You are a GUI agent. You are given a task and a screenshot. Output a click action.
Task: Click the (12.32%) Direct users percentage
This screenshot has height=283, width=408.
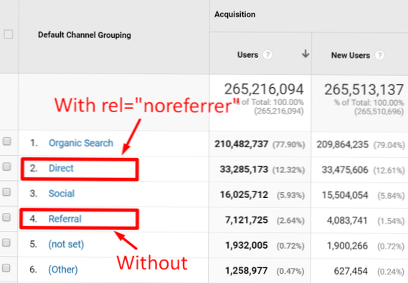(288, 170)
